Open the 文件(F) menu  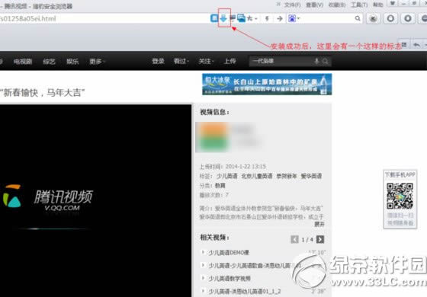click(293, 5)
